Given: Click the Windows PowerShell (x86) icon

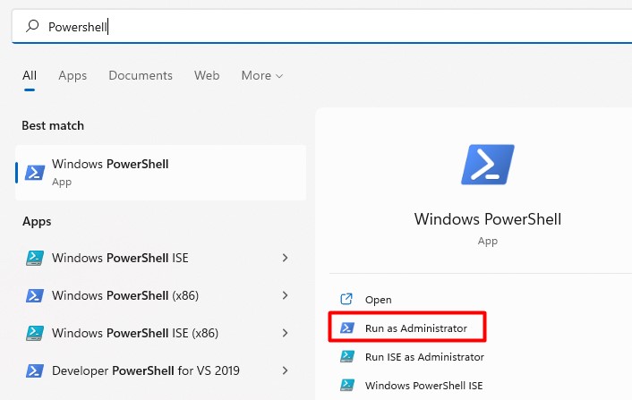Looking at the screenshot, I should click(x=35, y=295).
